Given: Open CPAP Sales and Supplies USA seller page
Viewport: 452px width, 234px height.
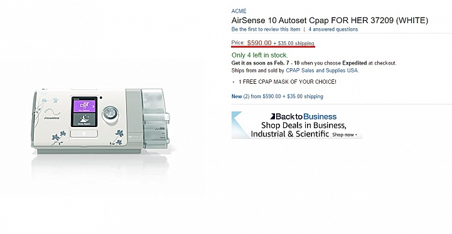Looking at the screenshot, I should click(x=322, y=71).
